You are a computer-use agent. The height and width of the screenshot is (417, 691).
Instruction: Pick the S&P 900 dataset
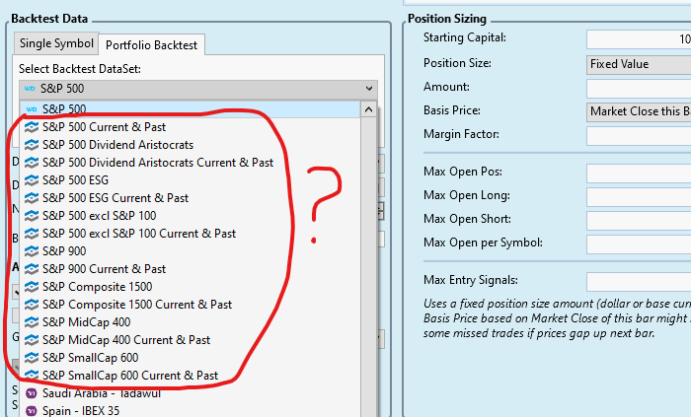pos(190,251)
